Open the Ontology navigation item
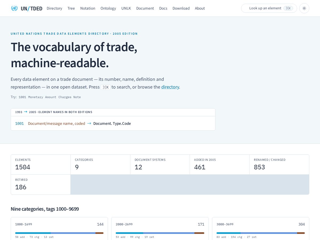 coord(108,8)
